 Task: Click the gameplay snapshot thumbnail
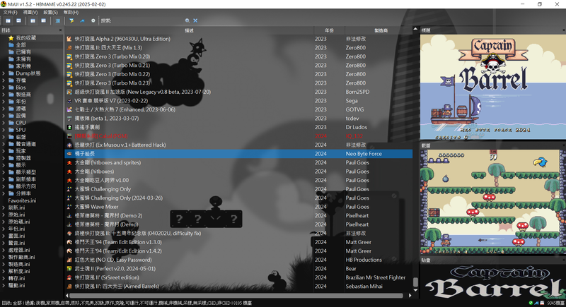click(x=492, y=202)
